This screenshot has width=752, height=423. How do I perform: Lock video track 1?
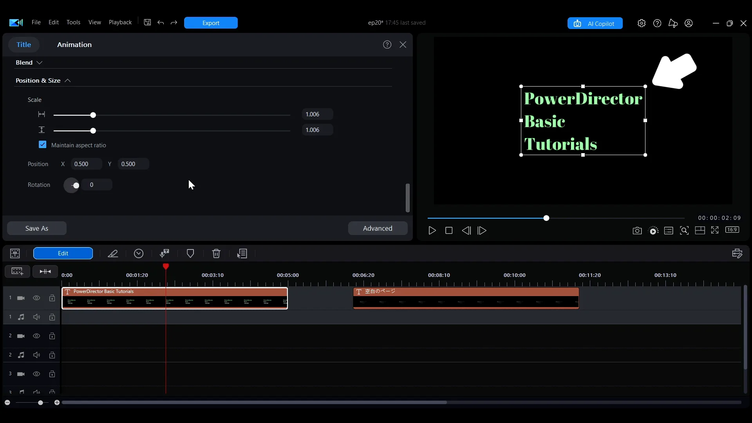tap(52, 298)
